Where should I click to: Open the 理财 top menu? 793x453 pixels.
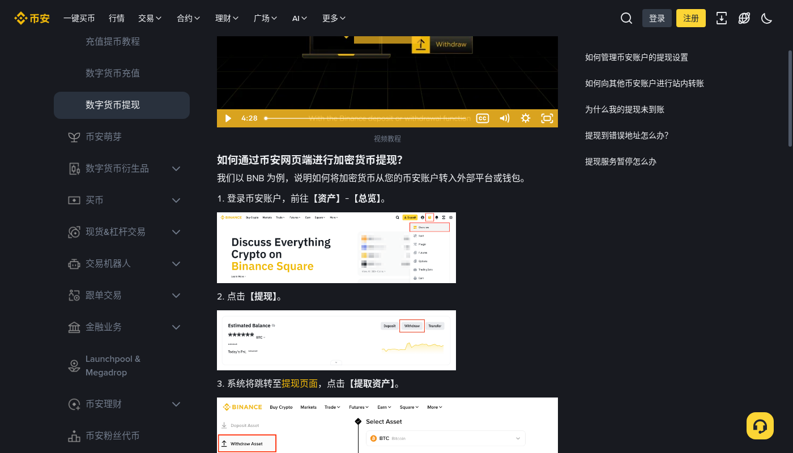227,18
